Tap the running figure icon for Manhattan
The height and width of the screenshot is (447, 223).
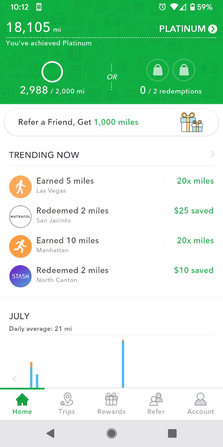click(20, 246)
